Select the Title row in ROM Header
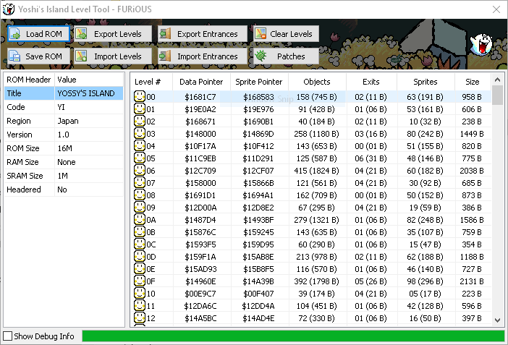 (x=64, y=93)
